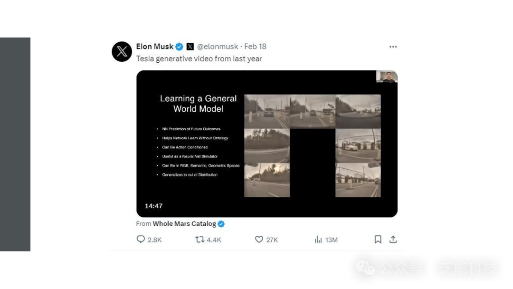Click the blue verified badge beside Elon Musk

(x=179, y=47)
